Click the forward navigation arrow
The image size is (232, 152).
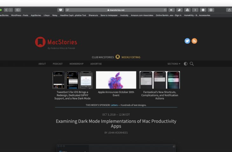[x=11, y=10]
